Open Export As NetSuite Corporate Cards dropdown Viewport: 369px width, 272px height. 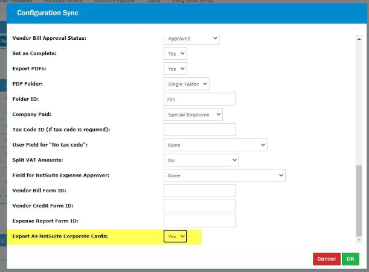click(x=175, y=236)
